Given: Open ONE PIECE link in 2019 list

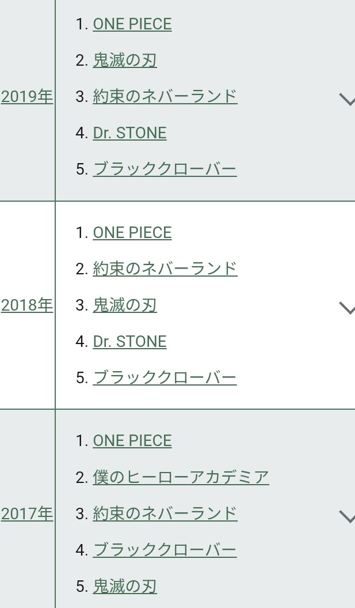Looking at the screenshot, I should point(132,24).
